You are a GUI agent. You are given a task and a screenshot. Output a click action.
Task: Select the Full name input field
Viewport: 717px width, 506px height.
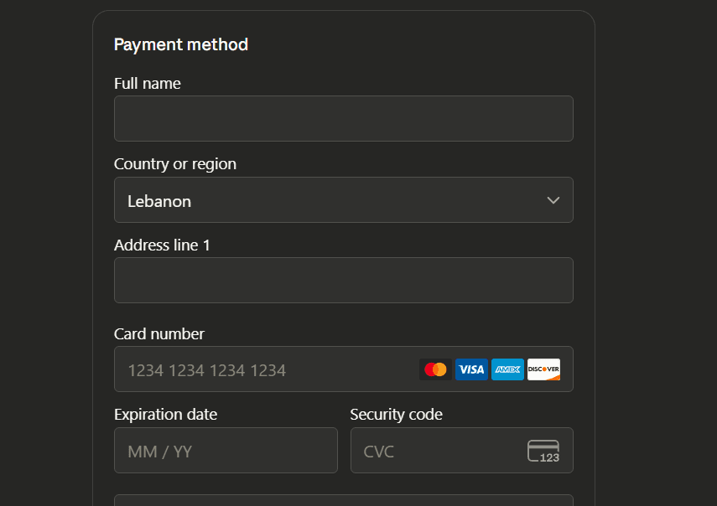(x=344, y=118)
